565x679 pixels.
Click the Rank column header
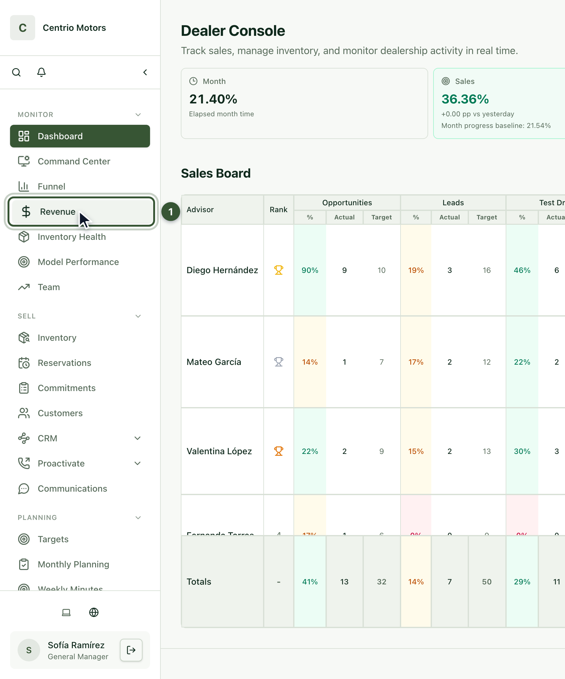click(x=279, y=210)
